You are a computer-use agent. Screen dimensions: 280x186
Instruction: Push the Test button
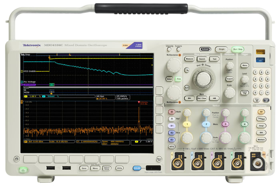(x=214, y=59)
